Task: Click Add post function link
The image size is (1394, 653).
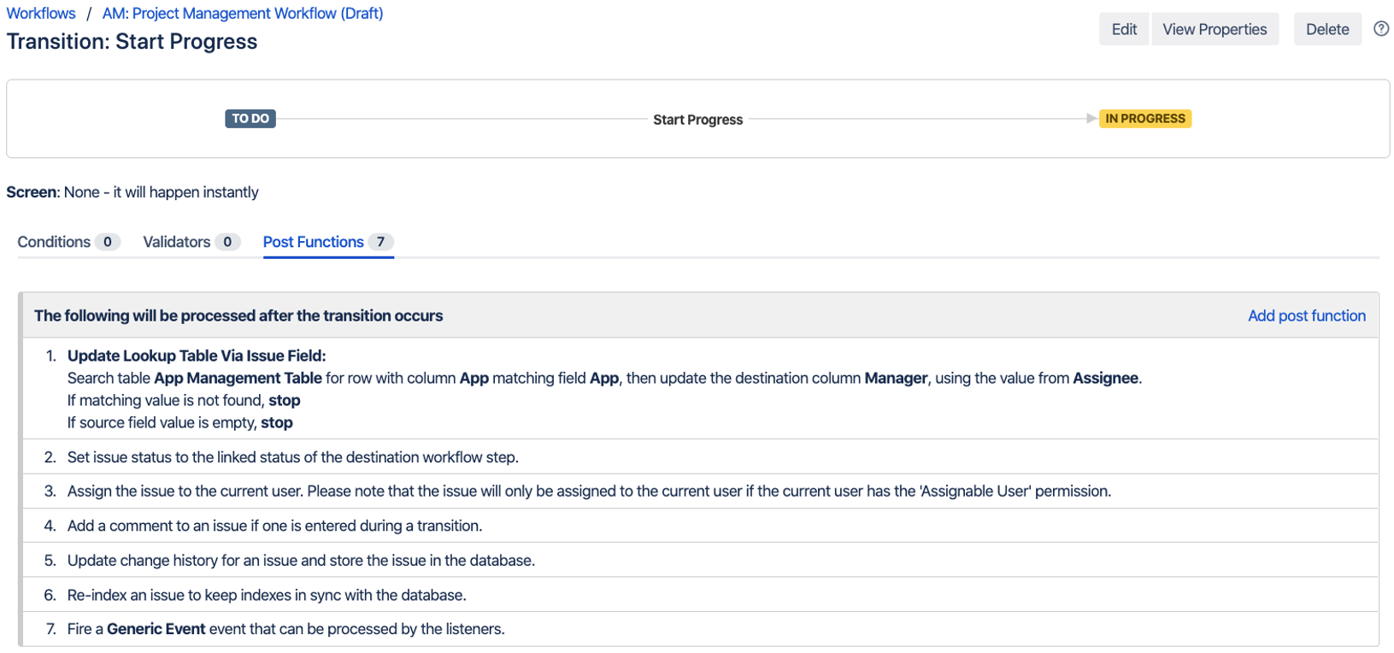Action: coord(1306,315)
